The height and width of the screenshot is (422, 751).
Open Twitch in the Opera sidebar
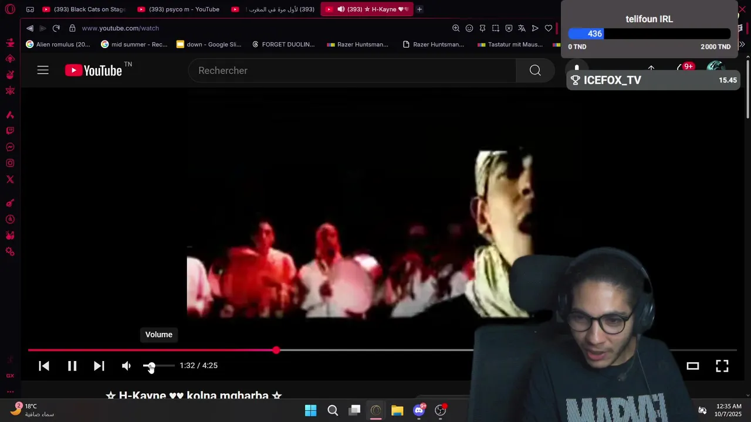pos(10,131)
